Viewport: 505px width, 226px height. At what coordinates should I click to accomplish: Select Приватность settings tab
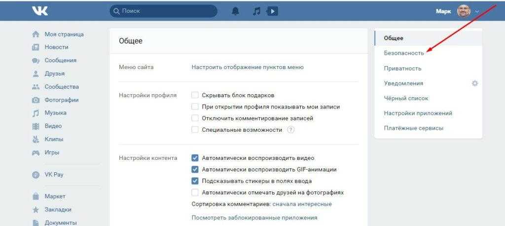pyautogui.click(x=402, y=69)
